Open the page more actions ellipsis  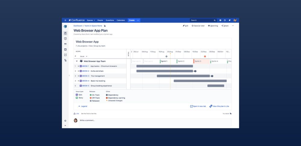[x=233, y=26]
